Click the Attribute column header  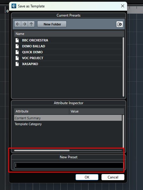[42, 111]
